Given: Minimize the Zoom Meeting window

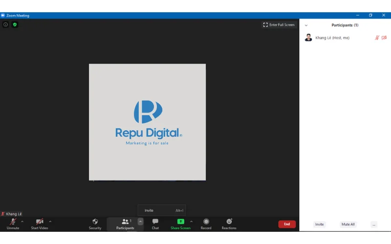Looking at the screenshot, I should coord(358,15).
